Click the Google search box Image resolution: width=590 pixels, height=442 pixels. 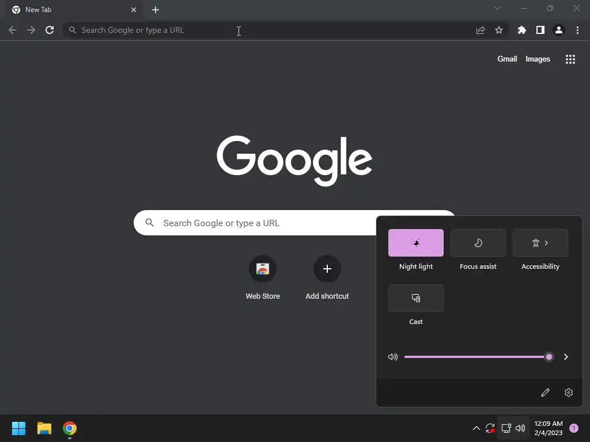click(x=294, y=223)
